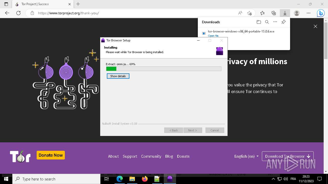Click the taskbar search box
Screen dimensions: 328x184
pos(56,179)
